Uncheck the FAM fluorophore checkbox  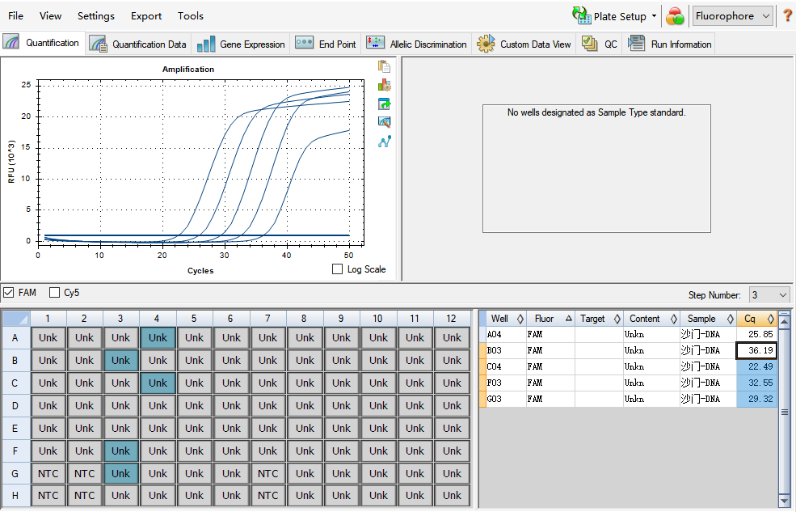click(x=9, y=293)
